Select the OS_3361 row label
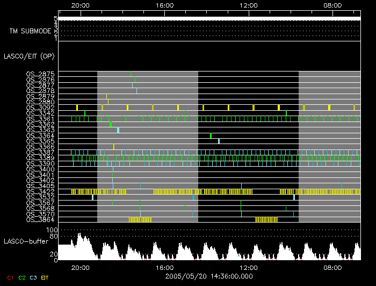This screenshot has height=286, width=376. click(x=40, y=119)
